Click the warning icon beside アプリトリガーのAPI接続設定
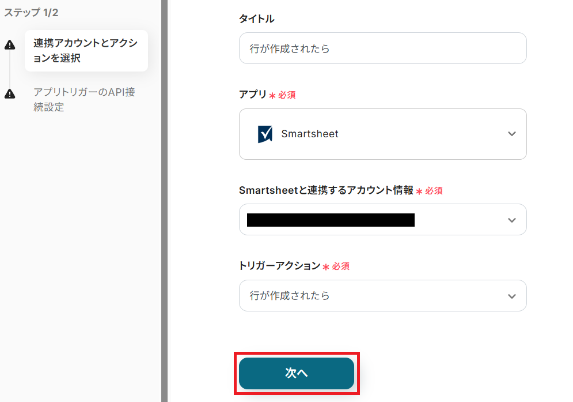The width and height of the screenshot is (573, 402). coord(10,94)
